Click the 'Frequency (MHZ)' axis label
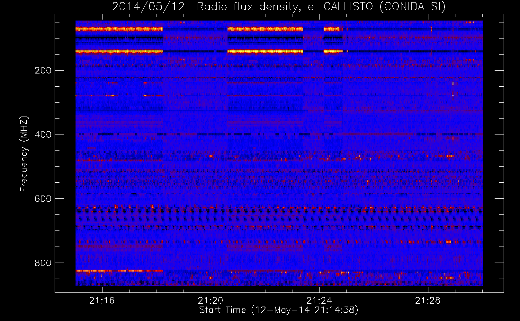 click(24, 154)
